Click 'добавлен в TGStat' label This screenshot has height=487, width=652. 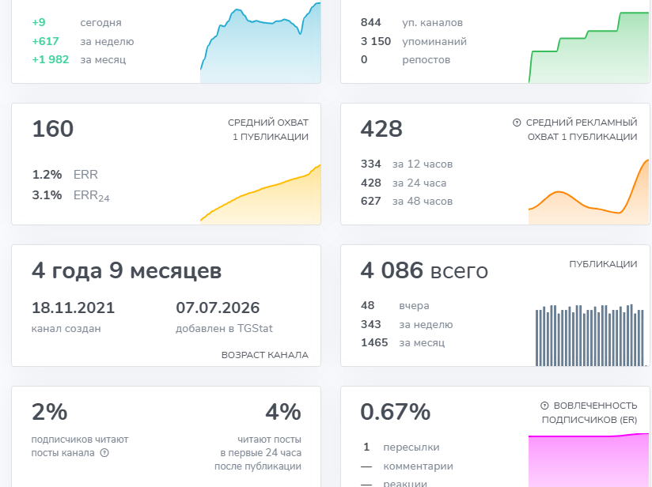pos(224,329)
